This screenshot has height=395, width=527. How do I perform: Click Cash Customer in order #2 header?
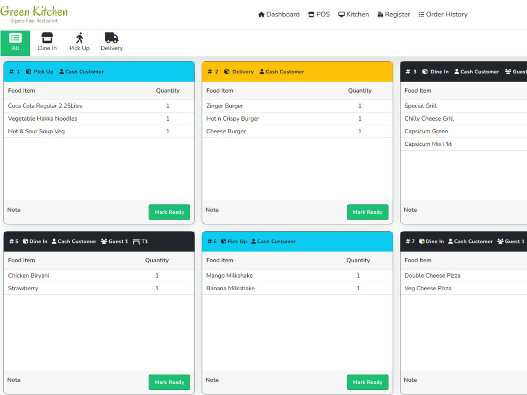pyautogui.click(x=285, y=72)
